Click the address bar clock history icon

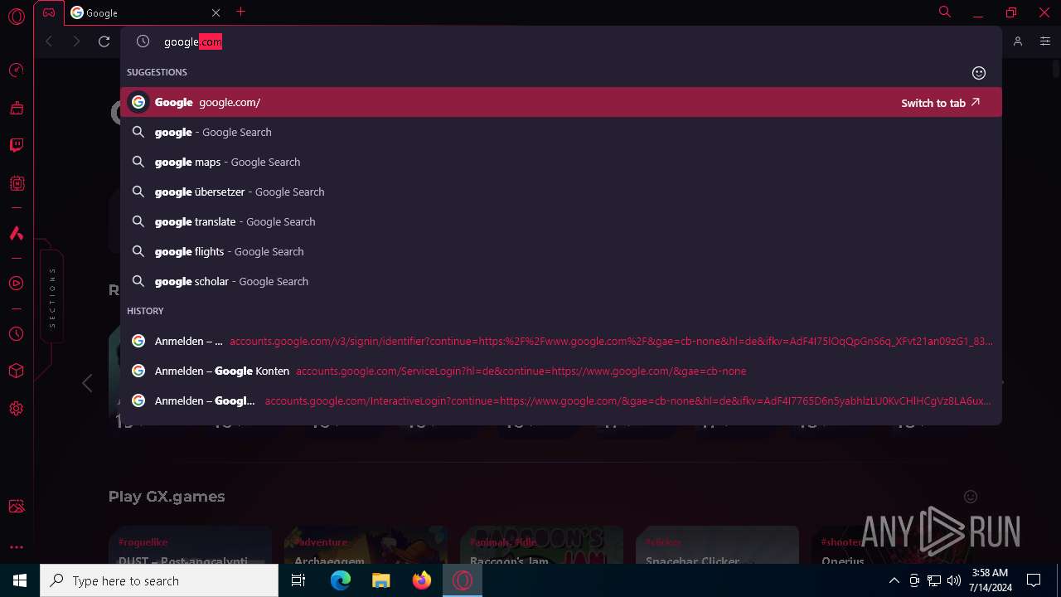[x=143, y=41]
